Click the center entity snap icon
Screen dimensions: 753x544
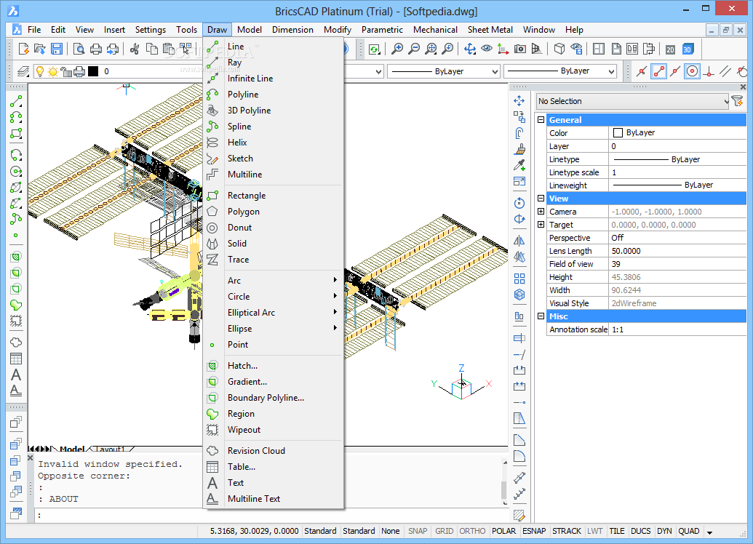[x=692, y=71]
